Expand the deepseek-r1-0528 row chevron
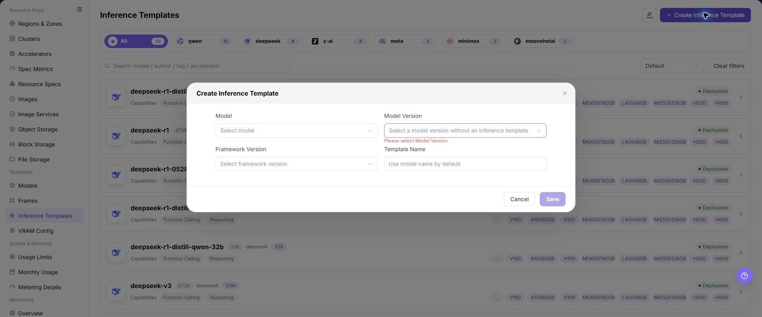 tap(741, 175)
